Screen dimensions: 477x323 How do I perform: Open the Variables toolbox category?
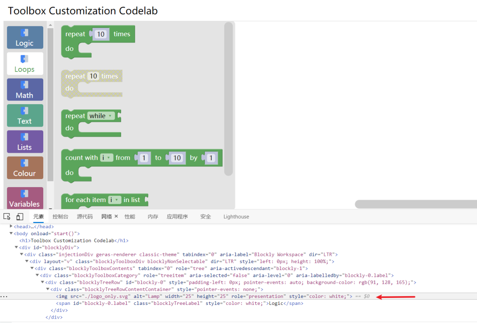pyautogui.click(x=25, y=198)
